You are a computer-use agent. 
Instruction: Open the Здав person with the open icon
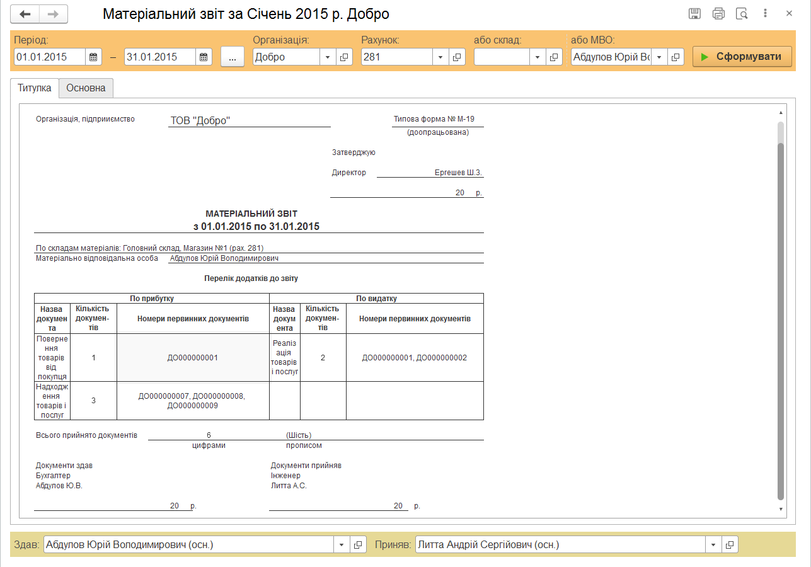click(358, 545)
